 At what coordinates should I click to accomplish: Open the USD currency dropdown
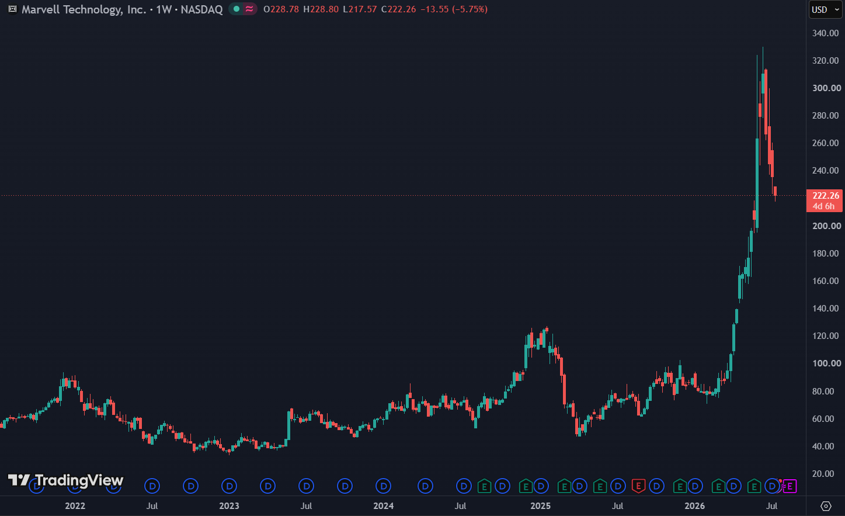(825, 9)
